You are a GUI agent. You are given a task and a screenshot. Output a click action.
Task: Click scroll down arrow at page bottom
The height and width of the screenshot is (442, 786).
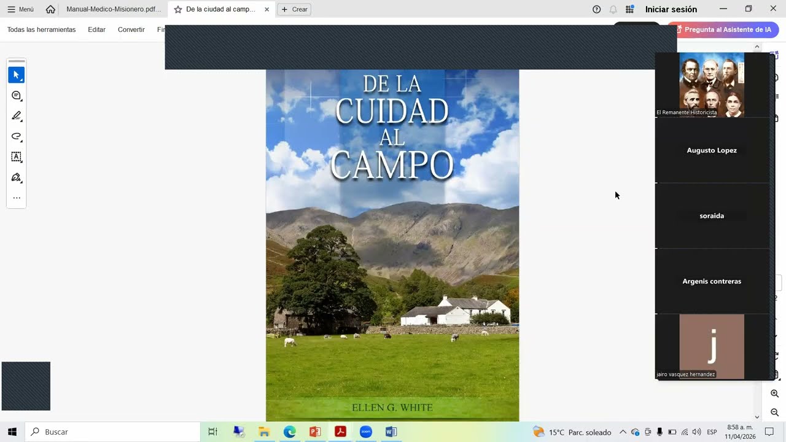point(757,417)
